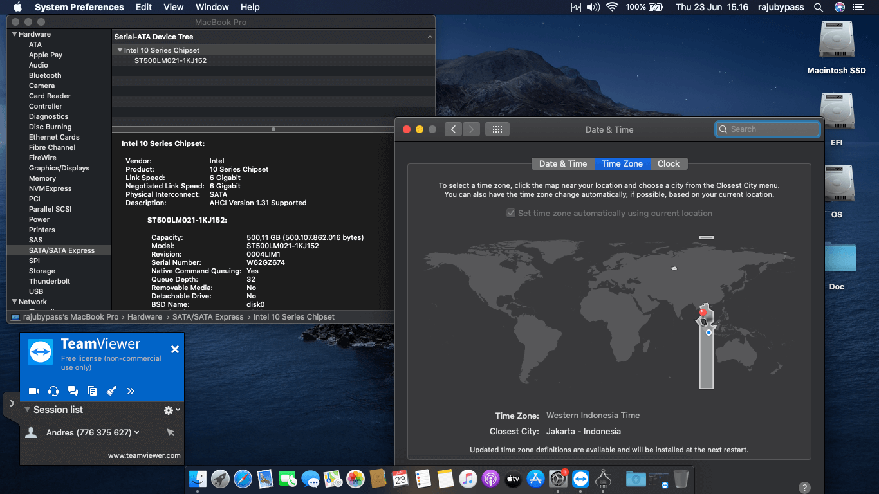Open the TeamViewer chat bubbles icon
879x494 pixels.
tap(73, 390)
